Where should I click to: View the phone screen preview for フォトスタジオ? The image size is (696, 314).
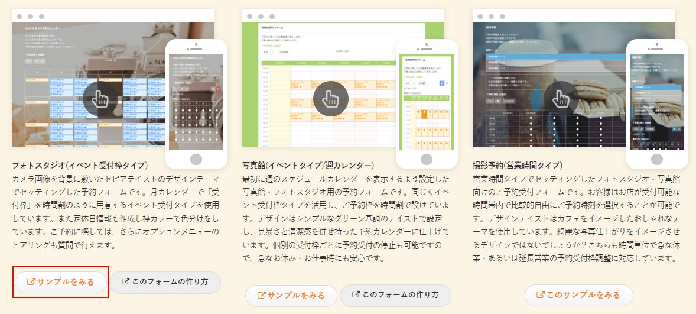pyautogui.click(x=196, y=102)
